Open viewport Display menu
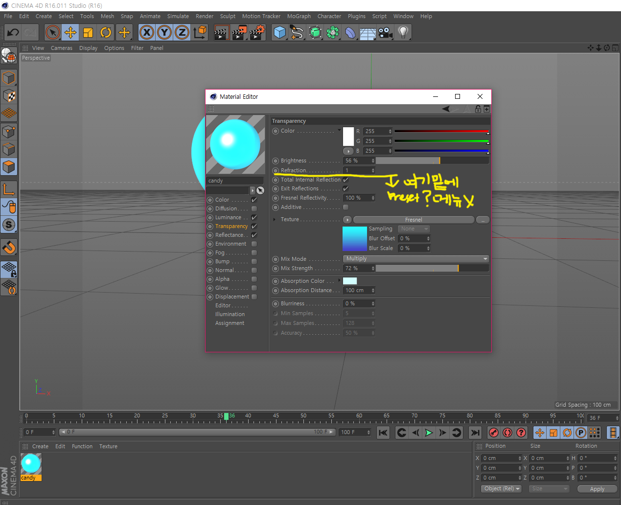621x505 pixels. 88,48
